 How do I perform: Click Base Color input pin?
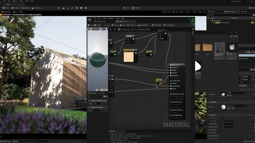coord(171,68)
